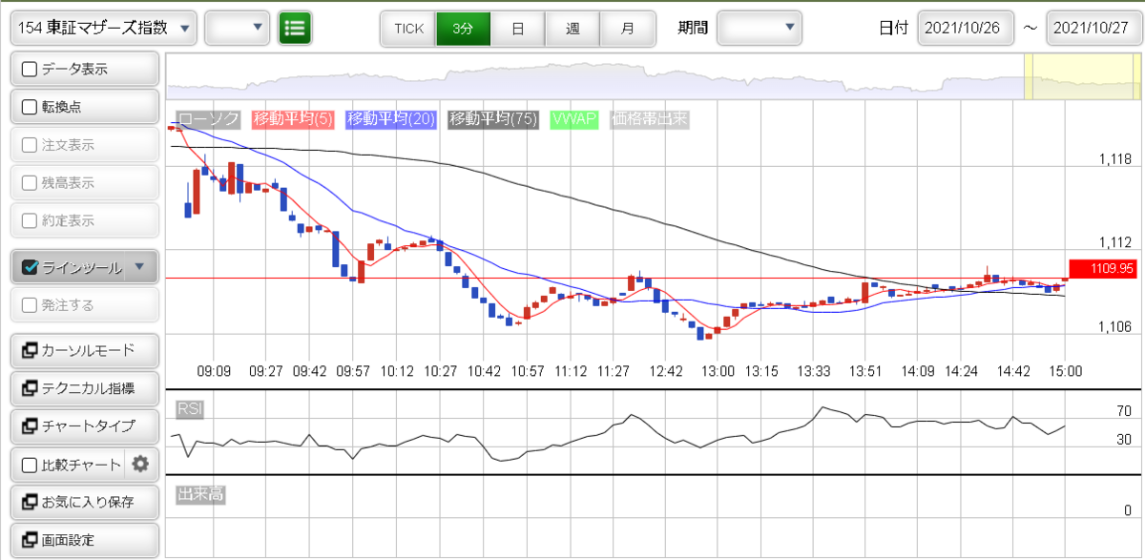This screenshot has width=1145, height=560.
Task: Toggle the 移動平均(5) legend label
Action: point(293,119)
